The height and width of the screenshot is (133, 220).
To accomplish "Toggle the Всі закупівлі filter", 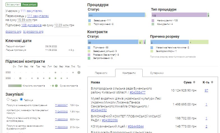I will [13, 5].
